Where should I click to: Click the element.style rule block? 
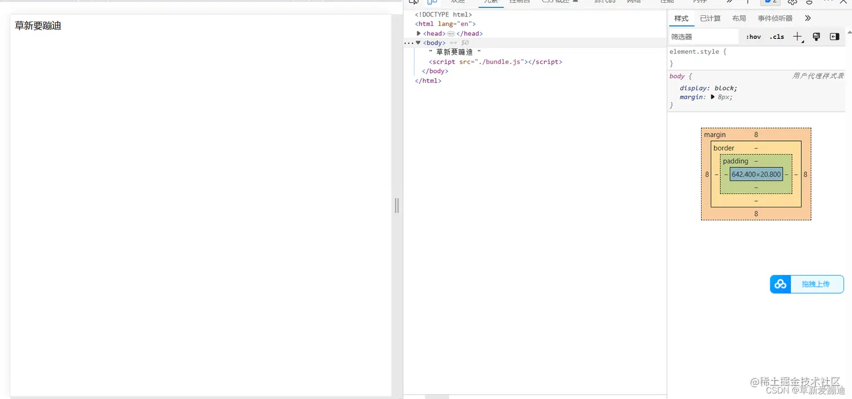(x=756, y=57)
